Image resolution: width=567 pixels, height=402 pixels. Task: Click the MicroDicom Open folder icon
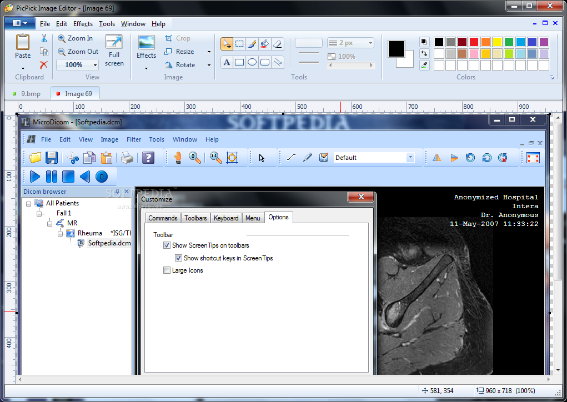pos(35,158)
